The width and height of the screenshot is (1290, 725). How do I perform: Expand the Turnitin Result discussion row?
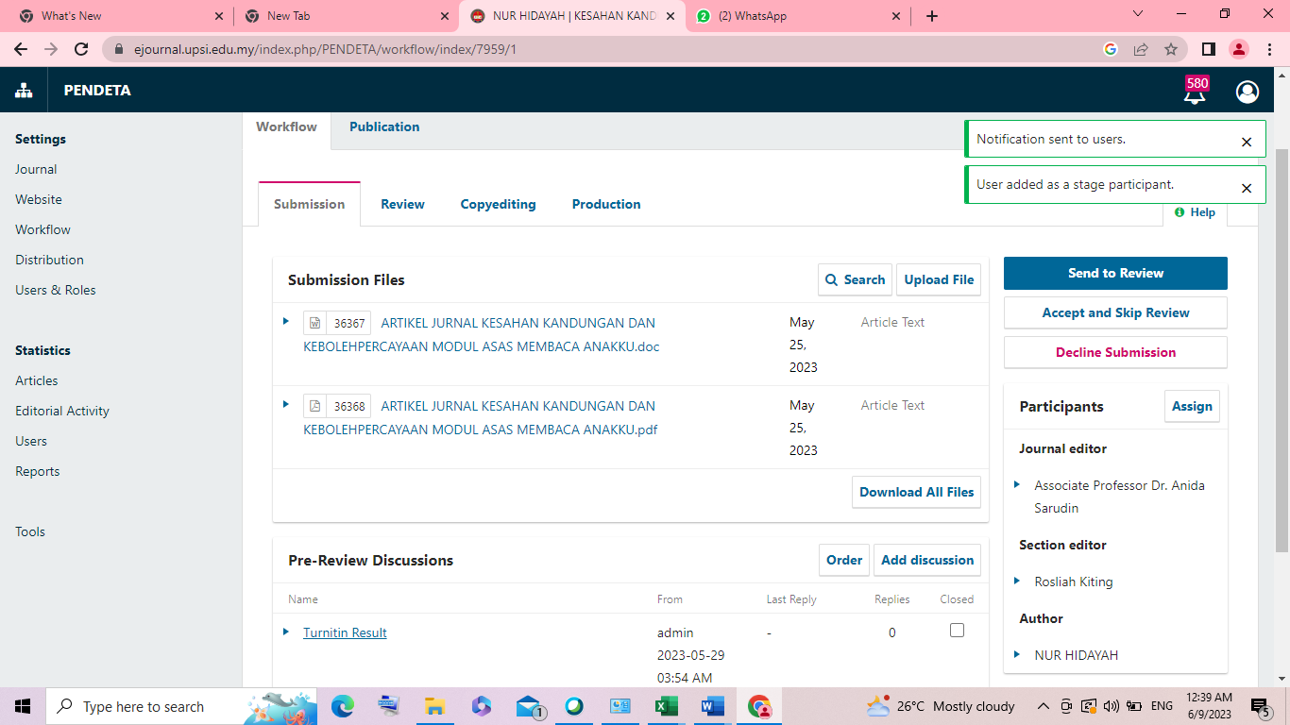[x=286, y=632]
